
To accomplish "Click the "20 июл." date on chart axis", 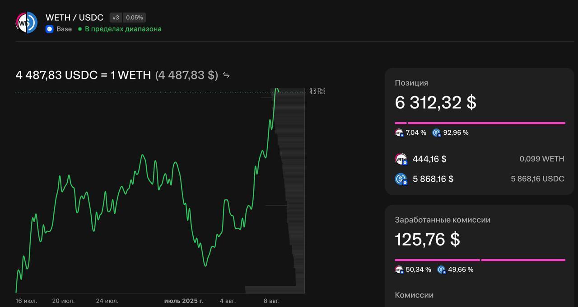I will [x=64, y=301].
